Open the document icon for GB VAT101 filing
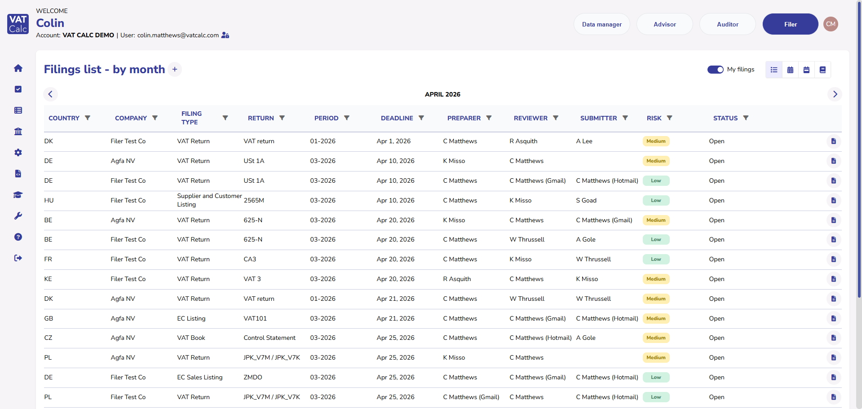 coord(834,319)
